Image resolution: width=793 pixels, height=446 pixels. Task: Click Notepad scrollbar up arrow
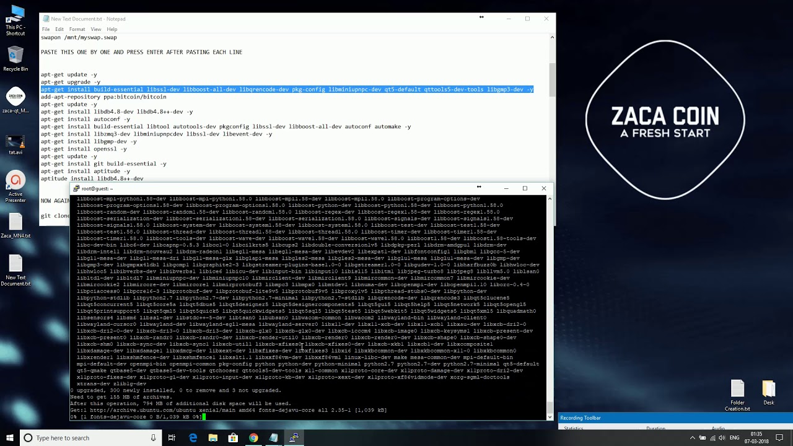552,38
